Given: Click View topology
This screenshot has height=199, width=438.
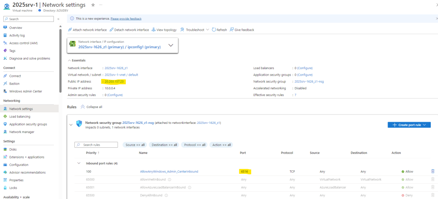Looking at the screenshot, I should 164,30.
